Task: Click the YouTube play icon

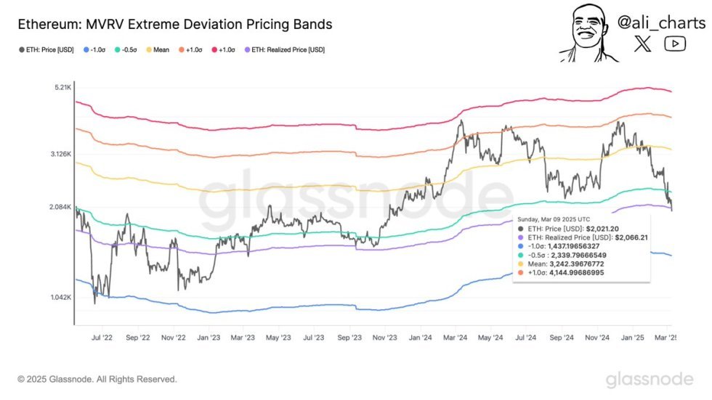Action: click(675, 44)
